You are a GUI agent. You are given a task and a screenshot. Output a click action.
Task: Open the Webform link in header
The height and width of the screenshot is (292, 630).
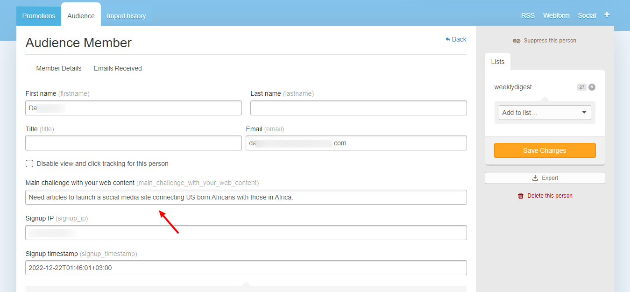[x=556, y=15]
